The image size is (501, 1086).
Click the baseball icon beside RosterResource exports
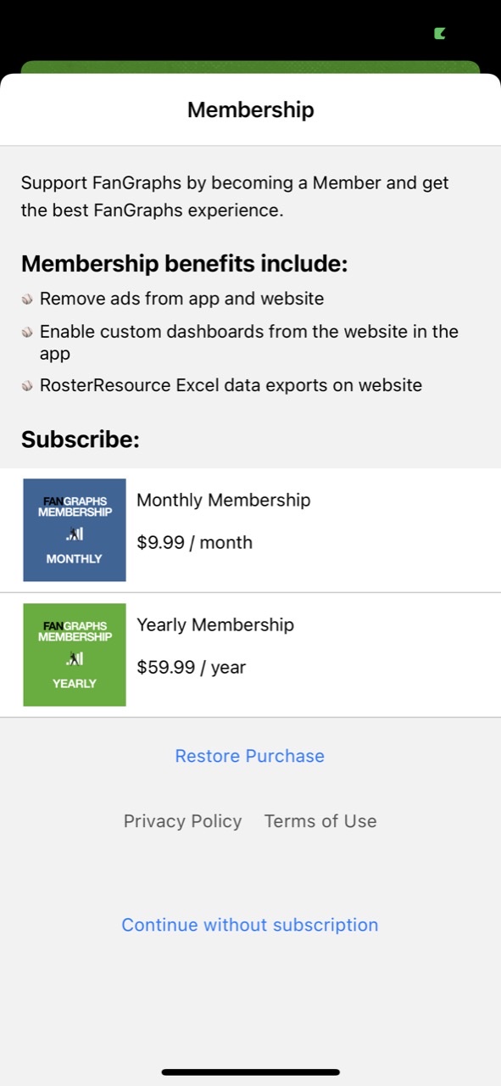[28, 386]
